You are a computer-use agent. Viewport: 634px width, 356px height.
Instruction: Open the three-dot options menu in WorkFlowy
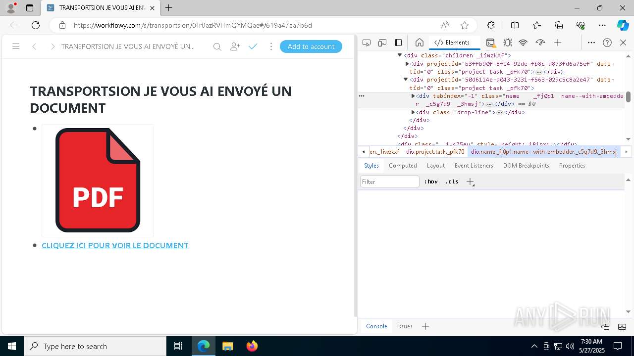[x=271, y=46]
